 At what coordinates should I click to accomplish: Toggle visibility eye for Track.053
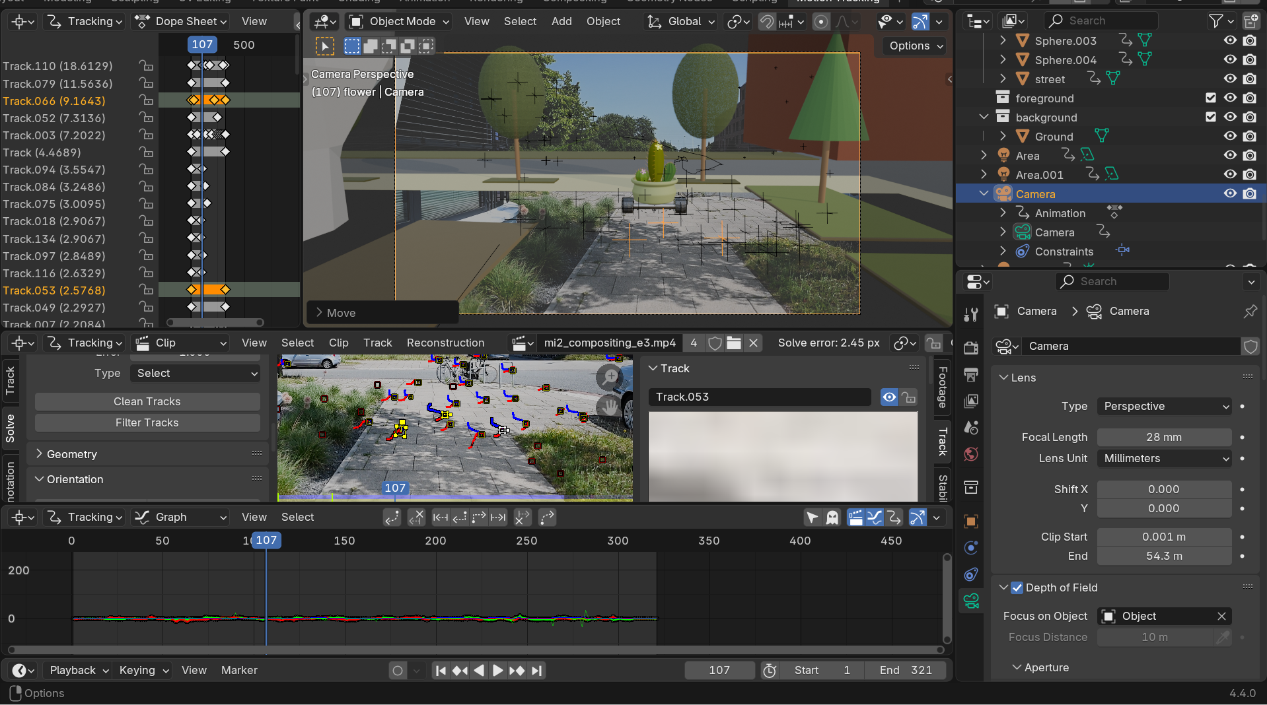[x=889, y=397]
